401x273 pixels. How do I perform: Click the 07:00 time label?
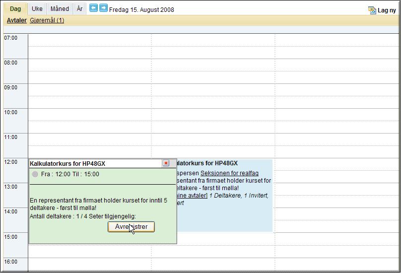click(x=11, y=38)
